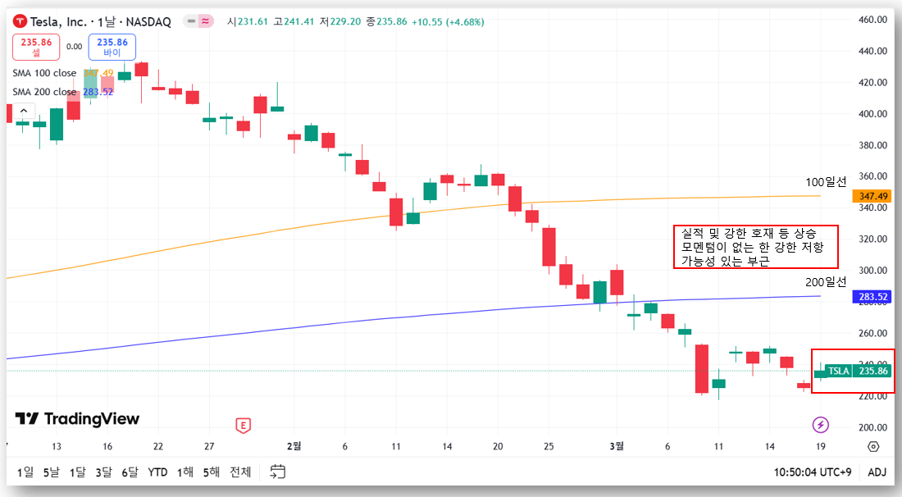
Task: Click the high value 고241.41
Action: click(294, 22)
